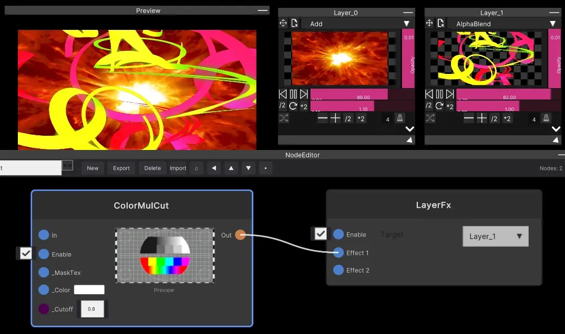Click the New button in NodeEditor
565x334 pixels.
(x=93, y=168)
